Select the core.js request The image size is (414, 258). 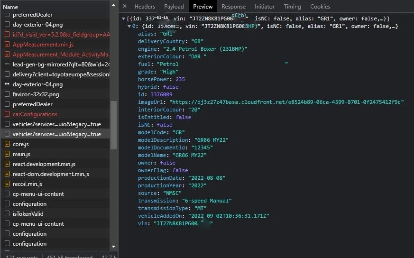point(20,144)
